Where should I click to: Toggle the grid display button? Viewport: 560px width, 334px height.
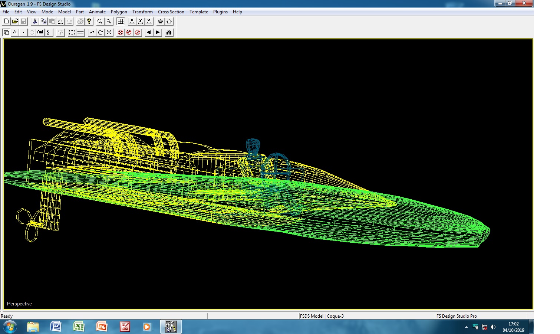[x=121, y=22]
